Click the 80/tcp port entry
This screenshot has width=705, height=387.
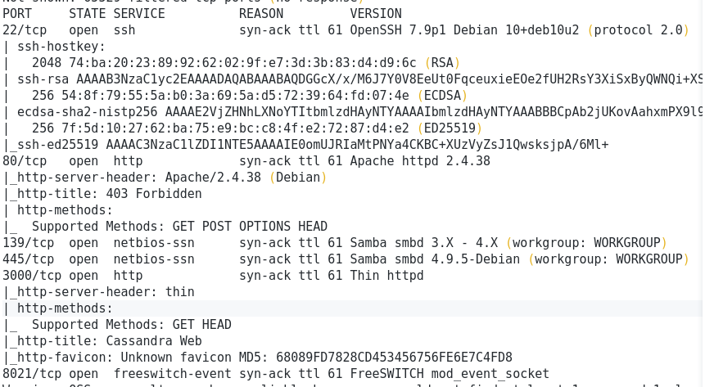click(x=21, y=161)
